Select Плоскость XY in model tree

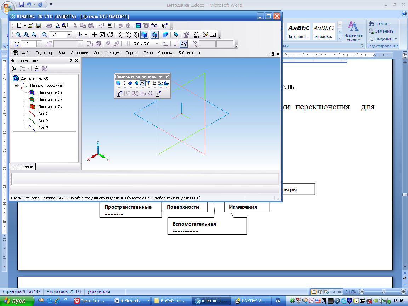tap(50, 92)
